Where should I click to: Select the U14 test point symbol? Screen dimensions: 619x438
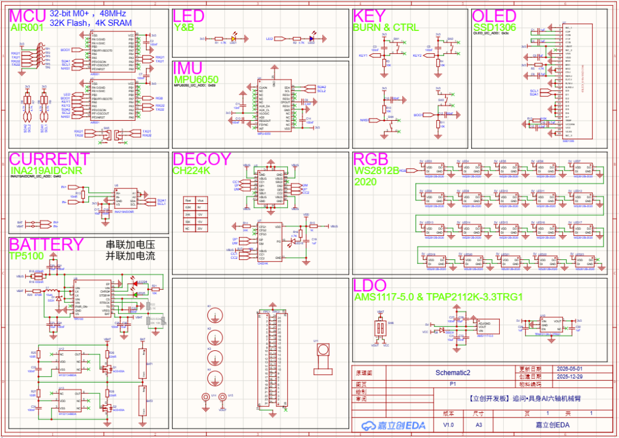(205, 397)
